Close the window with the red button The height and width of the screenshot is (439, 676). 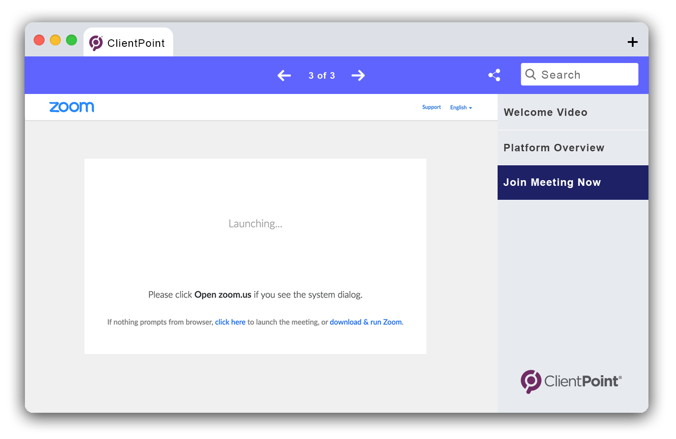pos(39,40)
